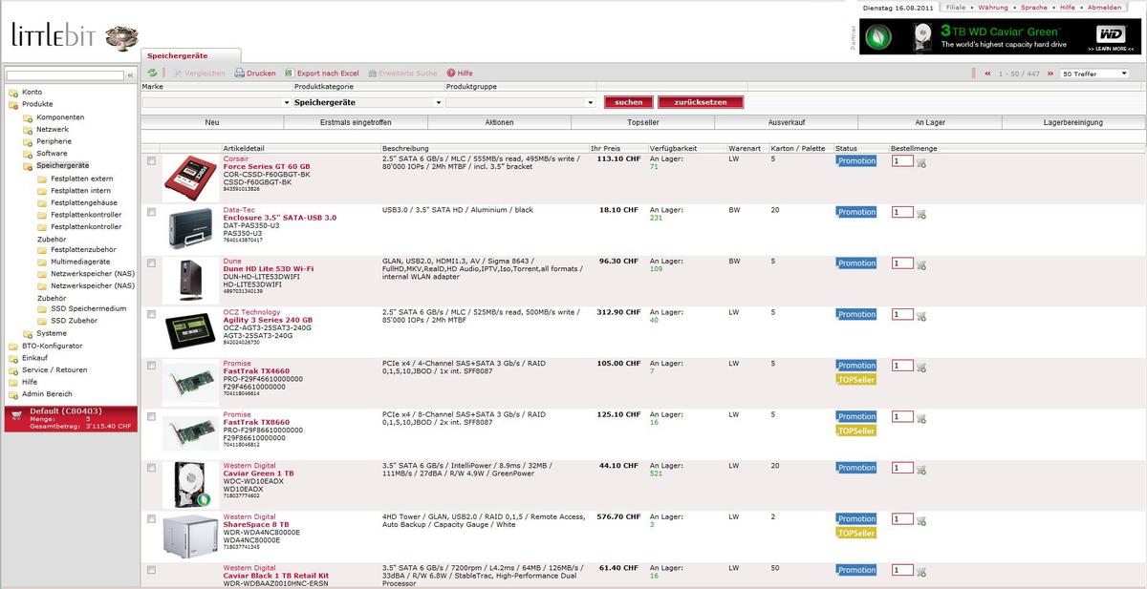Click cart icon for Caviar Green 1 TB
This screenshot has width=1147, height=589.
(921, 469)
